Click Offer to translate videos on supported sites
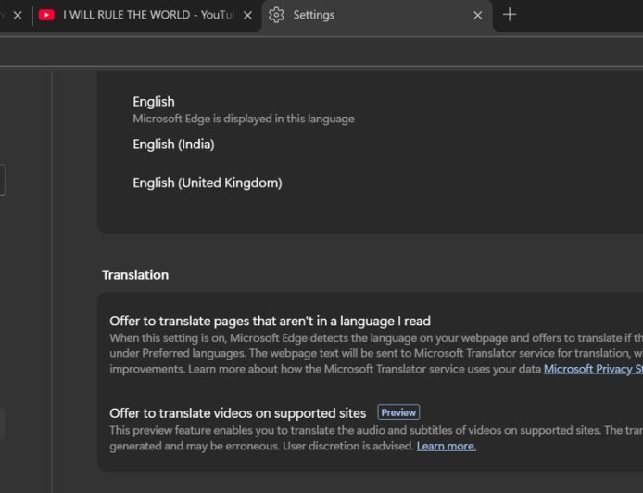This screenshot has width=643, height=493. coord(237,413)
